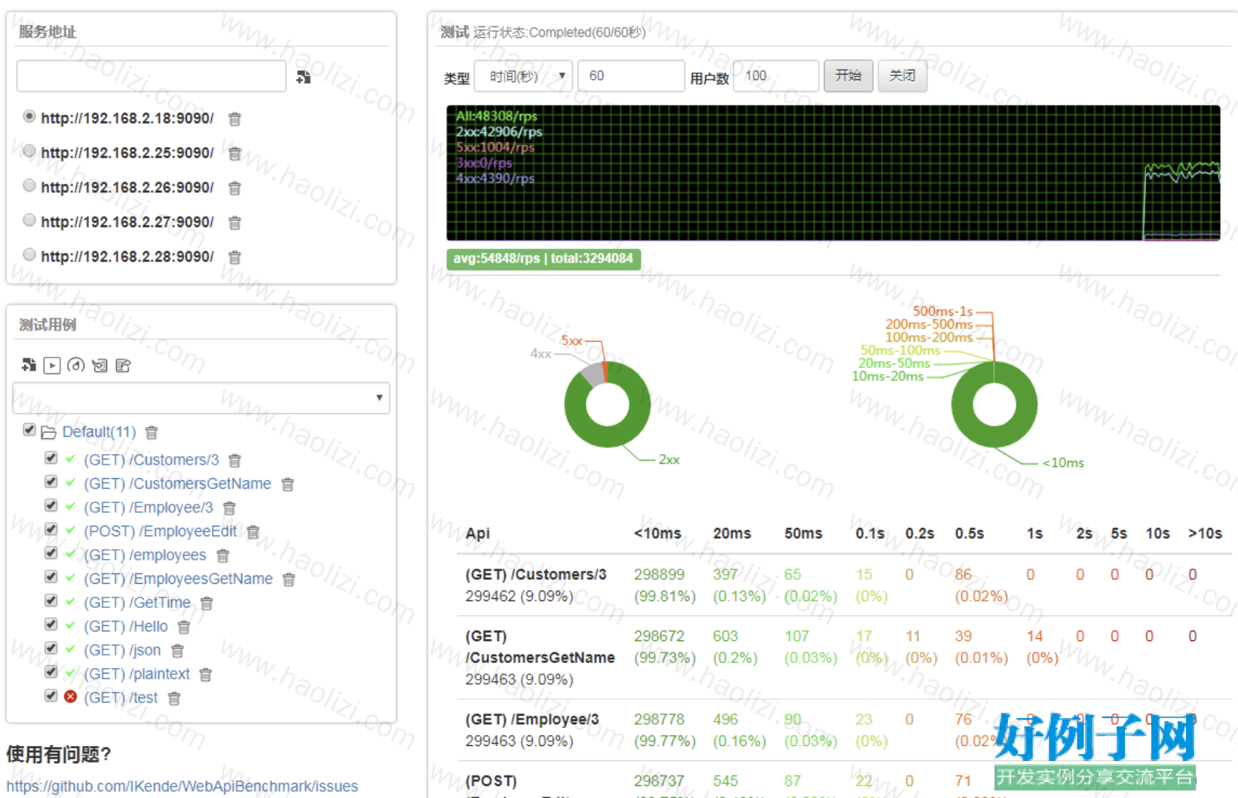Click the red error icon beside /test
This screenshot has height=798, width=1238.
point(70,697)
